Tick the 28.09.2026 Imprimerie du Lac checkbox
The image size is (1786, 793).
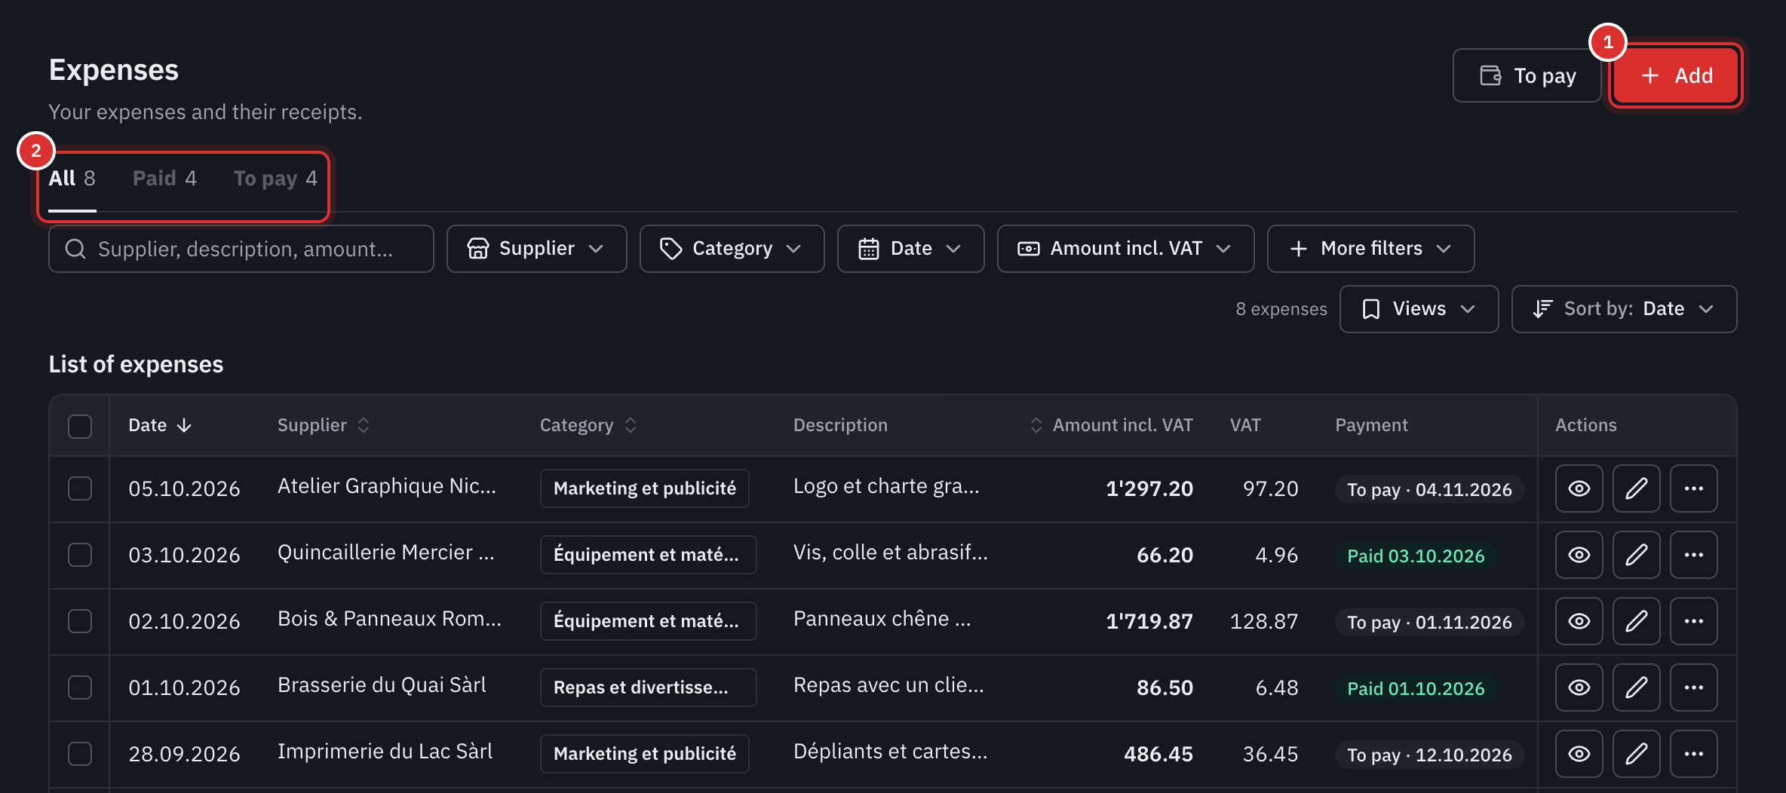(x=80, y=754)
